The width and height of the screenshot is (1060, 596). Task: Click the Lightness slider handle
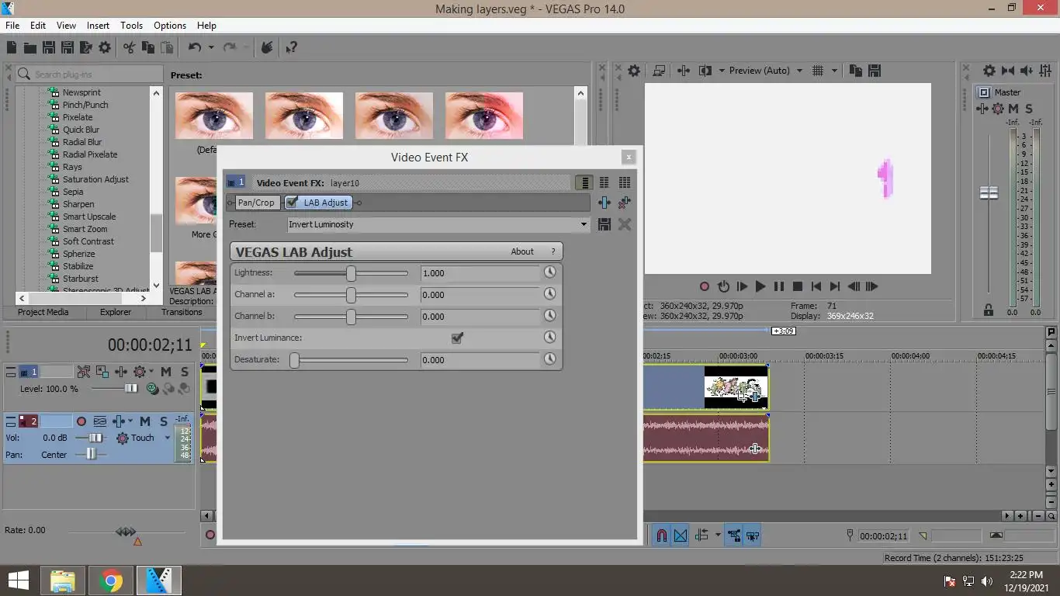(x=352, y=273)
